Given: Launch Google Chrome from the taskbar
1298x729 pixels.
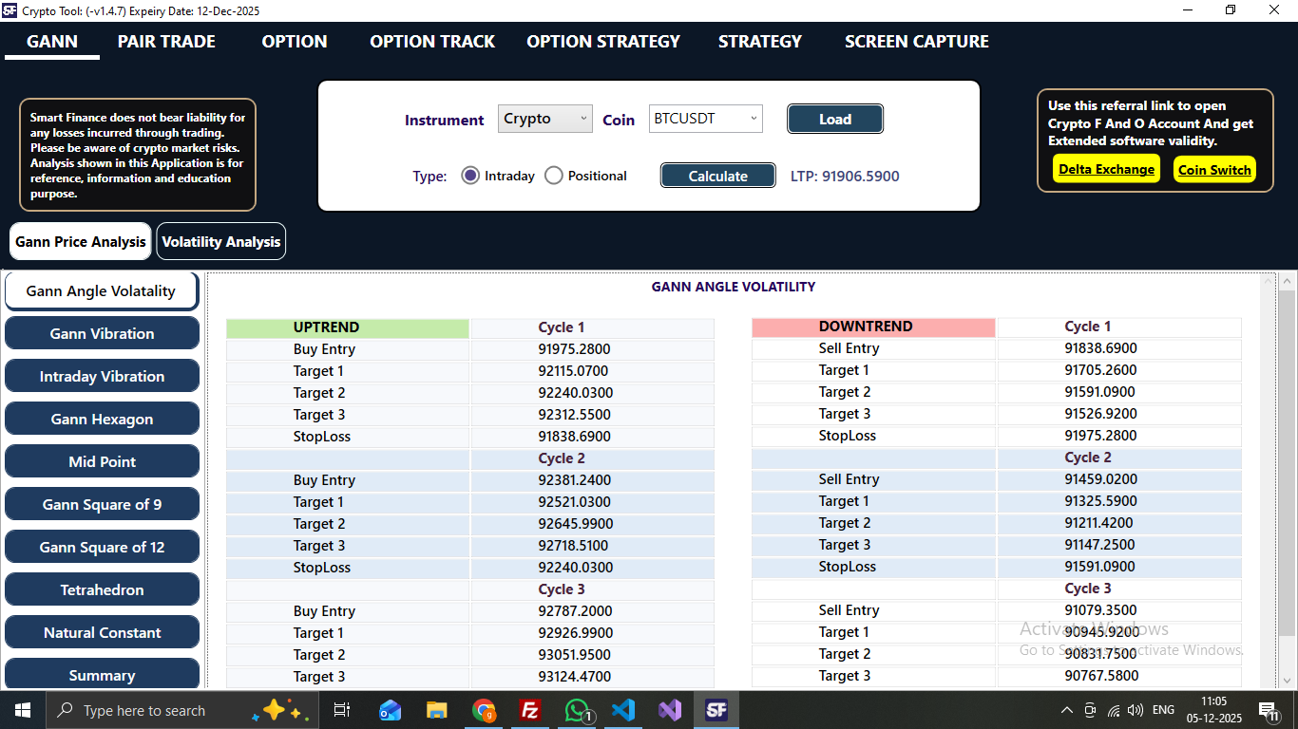Looking at the screenshot, I should click(484, 710).
